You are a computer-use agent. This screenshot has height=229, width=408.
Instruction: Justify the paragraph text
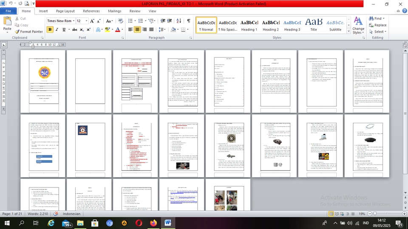click(151, 30)
